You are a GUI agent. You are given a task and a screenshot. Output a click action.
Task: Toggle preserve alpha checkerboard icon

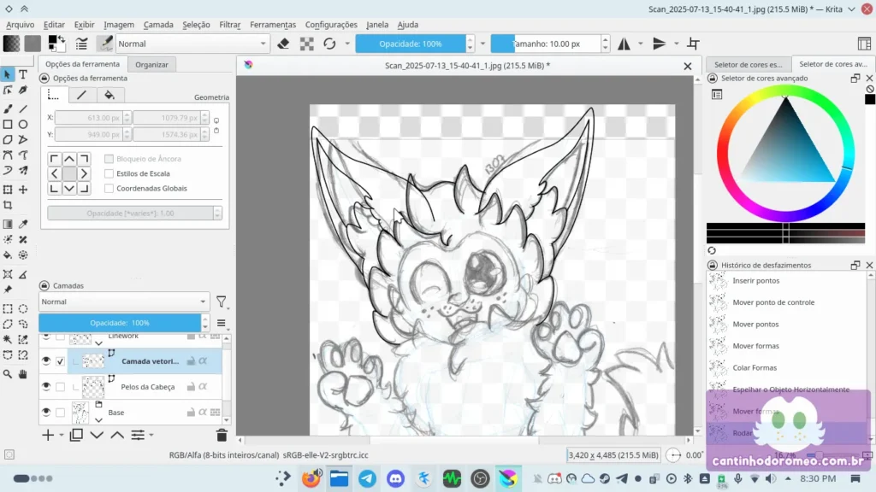pyautogui.click(x=307, y=44)
